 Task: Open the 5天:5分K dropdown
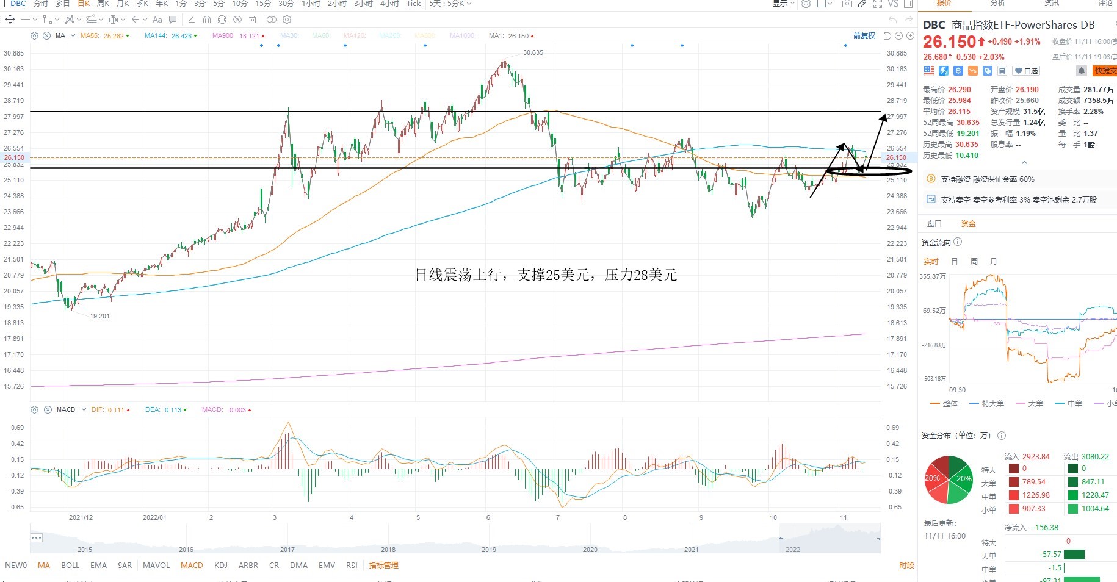pyautogui.click(x=450, y=4)
